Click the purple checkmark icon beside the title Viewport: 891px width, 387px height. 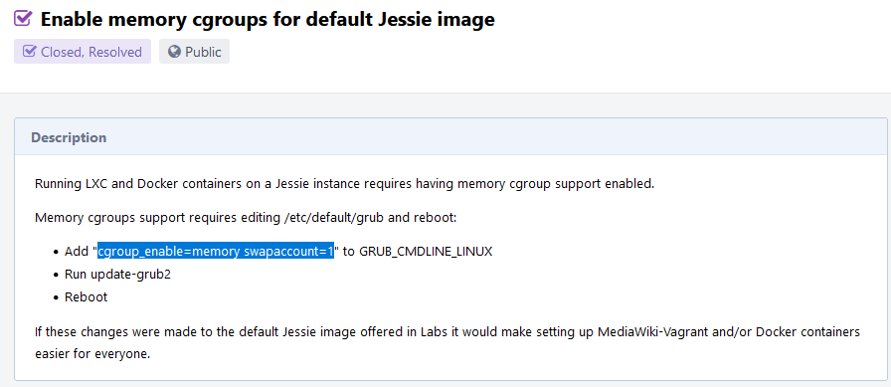23,18
